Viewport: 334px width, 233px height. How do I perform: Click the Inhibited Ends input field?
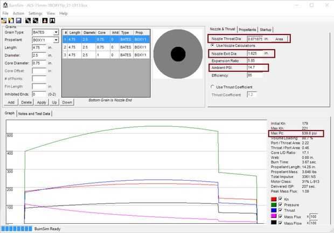pos(39,94)
